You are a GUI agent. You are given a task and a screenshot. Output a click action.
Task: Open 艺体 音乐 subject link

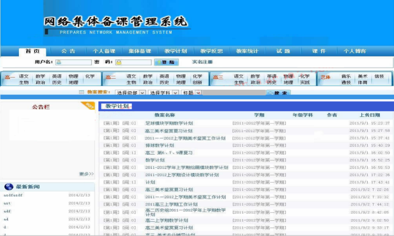(x=346, y=76)
